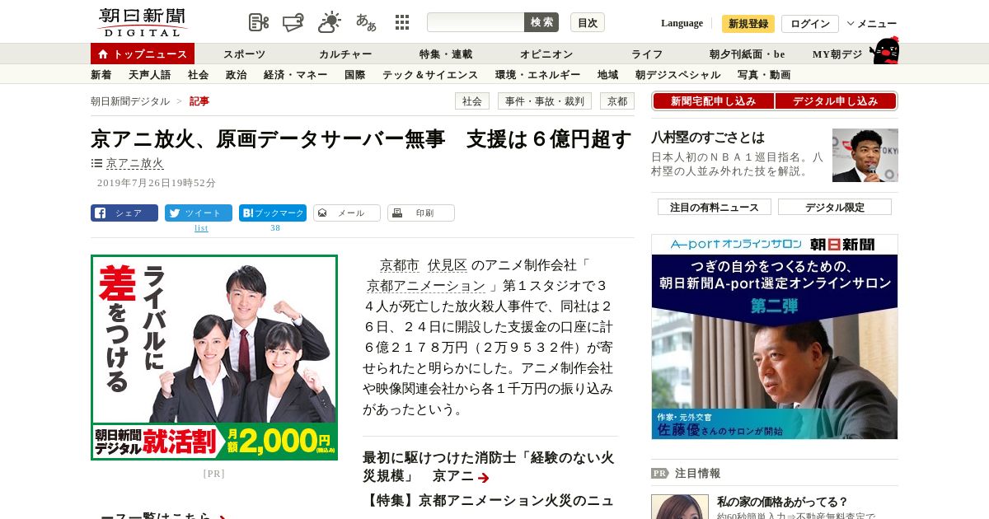
Task: Click the 新規登録 register button
Action: tap(748, 24)
